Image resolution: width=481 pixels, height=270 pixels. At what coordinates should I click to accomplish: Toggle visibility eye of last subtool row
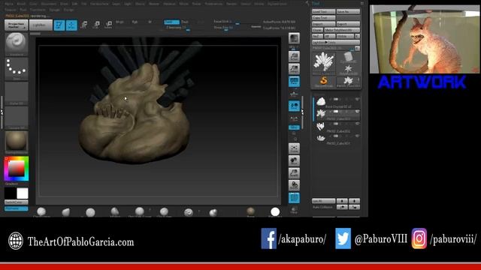tap(357, 136)
